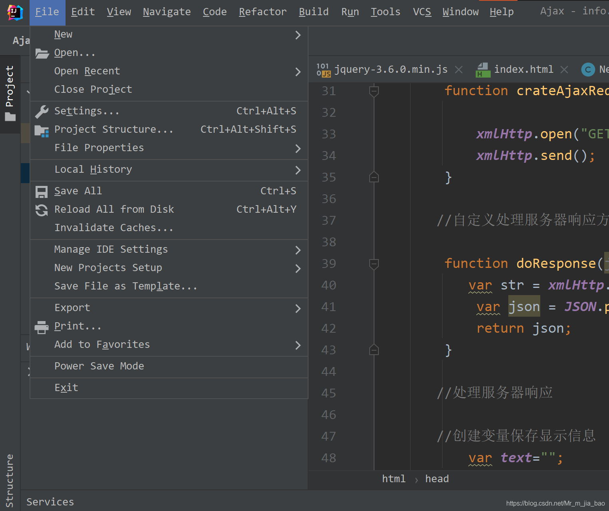Switch to the index.html tab
The height and width of the screenshot is (511, 609).
click(523, 69)
